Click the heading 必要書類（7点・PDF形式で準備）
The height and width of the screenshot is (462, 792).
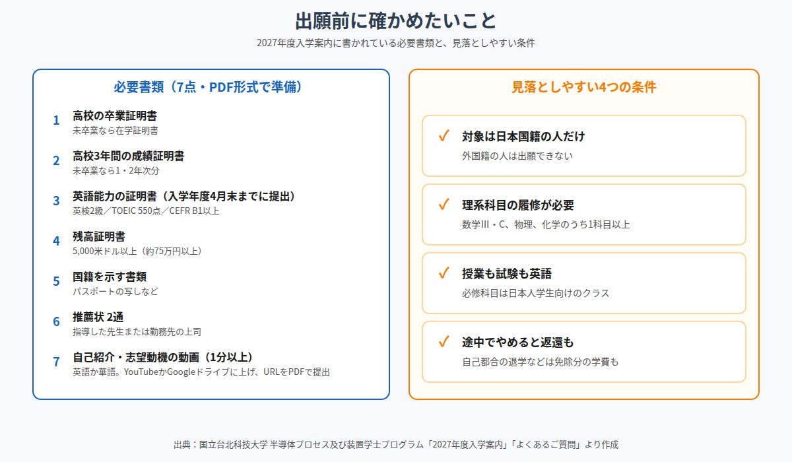pos(211,87)
